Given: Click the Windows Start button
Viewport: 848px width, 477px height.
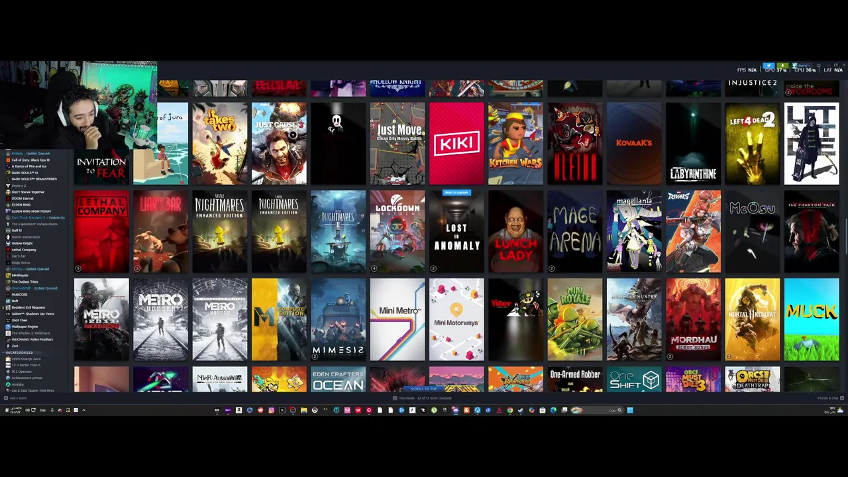Looking at the screenshot, I should [630, 410].
